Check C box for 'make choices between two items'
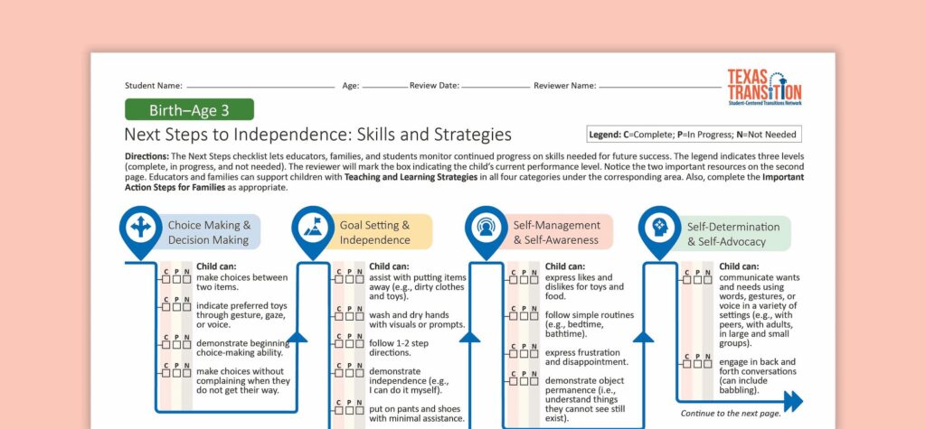 point(166,279)
